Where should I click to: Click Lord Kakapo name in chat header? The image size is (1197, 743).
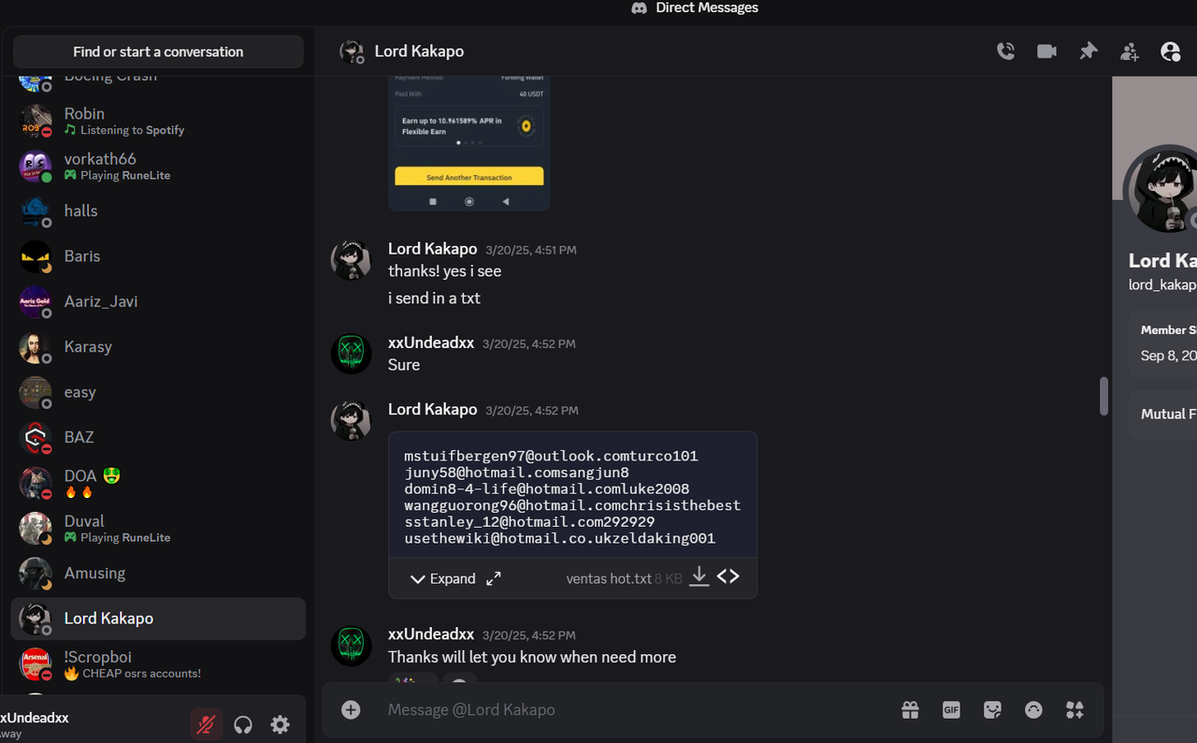(x=419, y=51)
